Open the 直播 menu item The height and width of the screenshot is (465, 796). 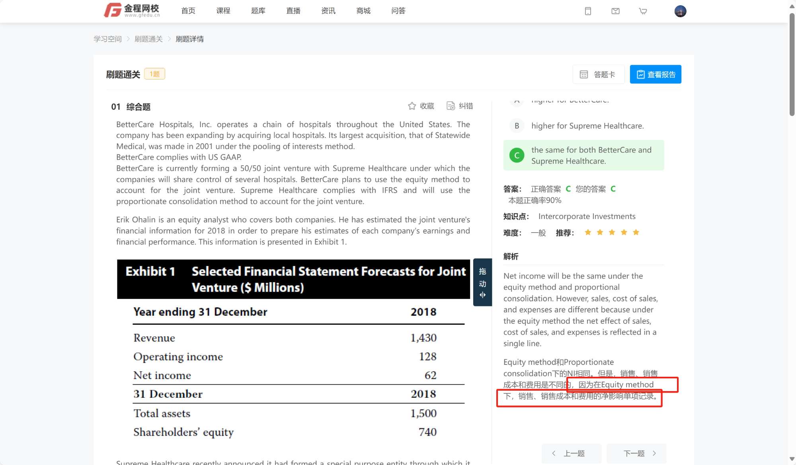(x=293, y=11)
